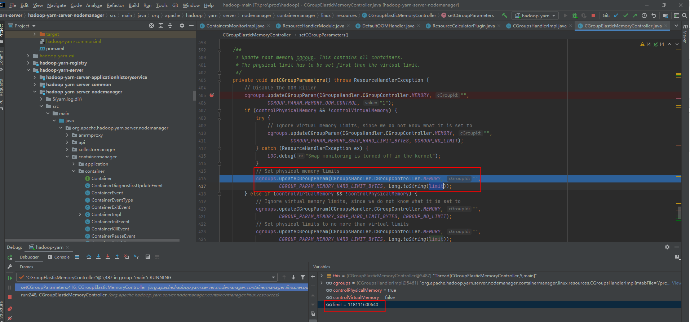Toggle the breakpoint on line 405
The width and height of the screenshot is (690, 322).
[x=212, y=95]
